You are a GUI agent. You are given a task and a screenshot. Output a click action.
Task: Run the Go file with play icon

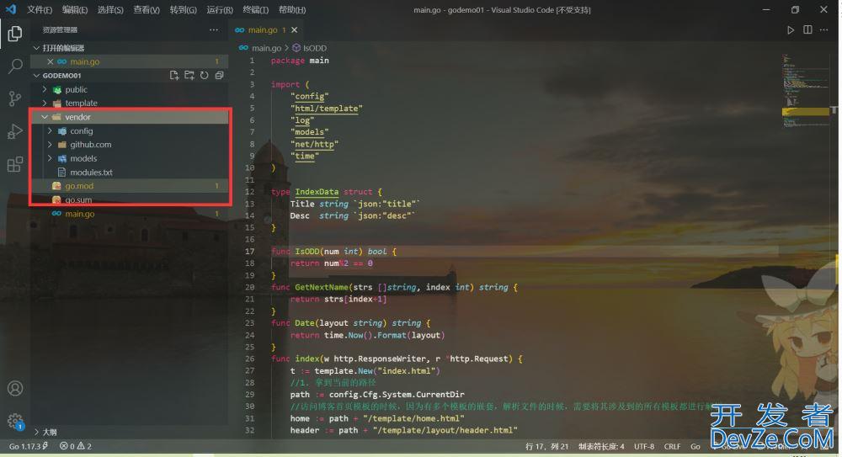(791, 30)
